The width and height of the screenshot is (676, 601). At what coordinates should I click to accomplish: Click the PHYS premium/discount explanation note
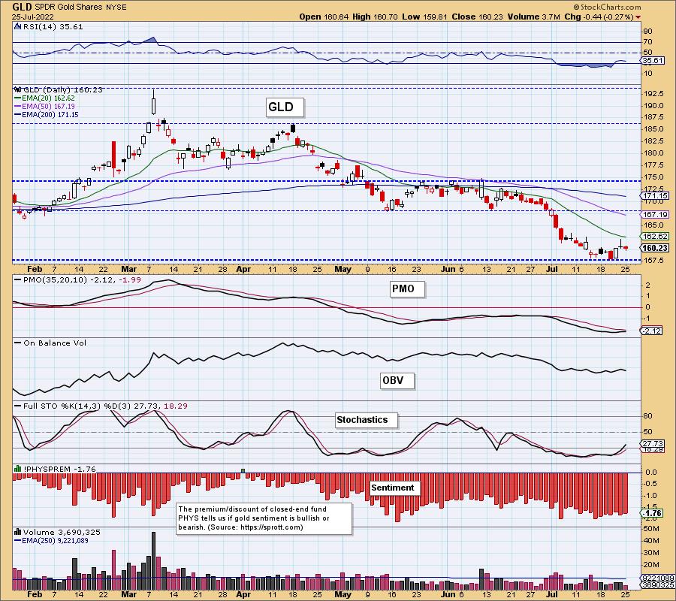264,518
